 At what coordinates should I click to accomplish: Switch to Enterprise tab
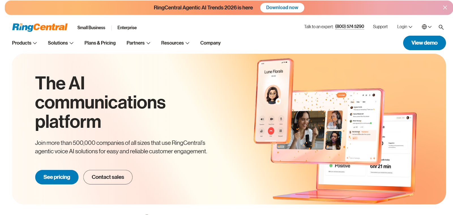pos(127,27)
